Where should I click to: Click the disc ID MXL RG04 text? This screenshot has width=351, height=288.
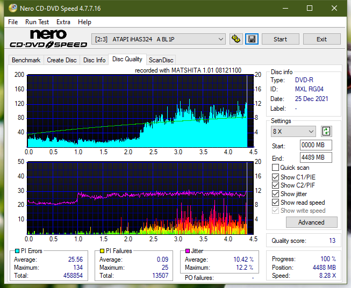[309, 89]
